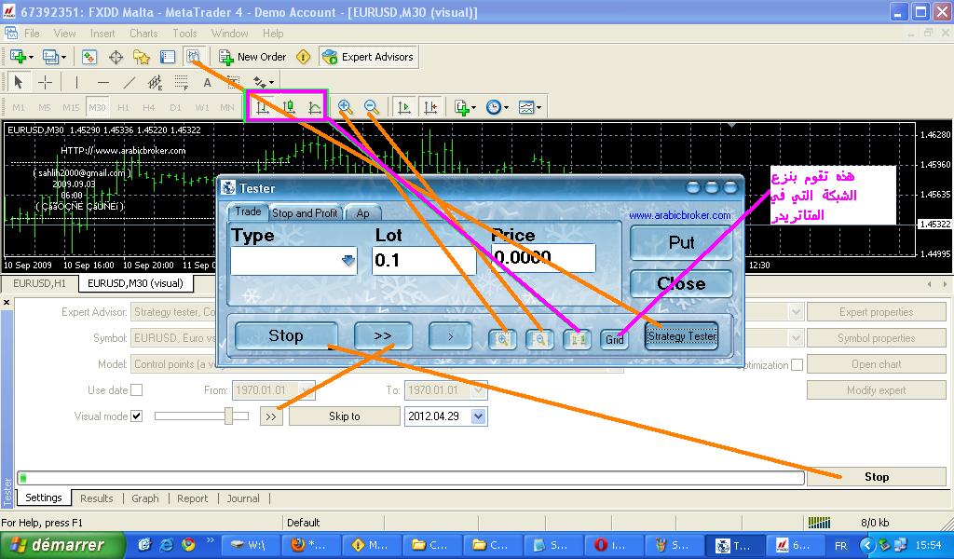Screen dimensions: 954x559
Task: Switch to the Stop and Profit tab
Action: (305, 213)
